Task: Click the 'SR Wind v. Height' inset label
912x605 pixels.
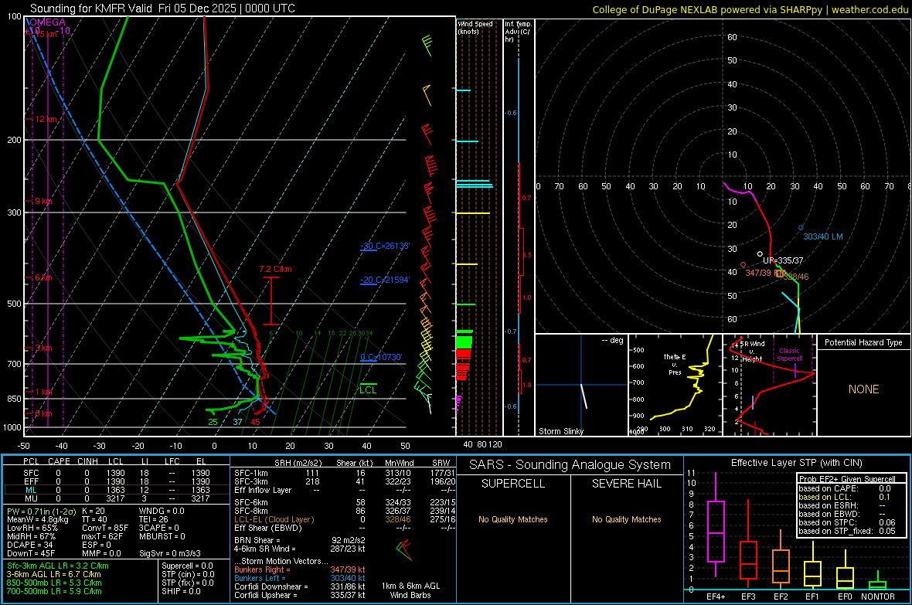Action: coord(752,352)
